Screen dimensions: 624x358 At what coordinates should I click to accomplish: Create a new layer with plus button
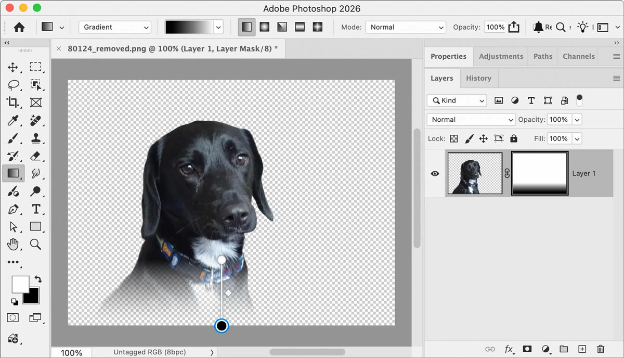pyautogui.click(x=582, y=349)
